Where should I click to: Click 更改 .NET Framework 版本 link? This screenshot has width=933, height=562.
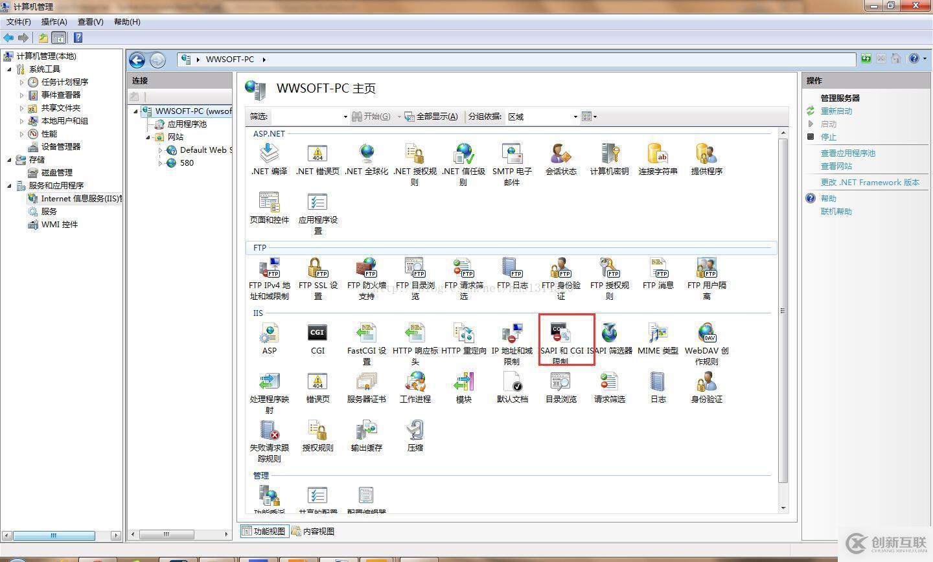870,183
